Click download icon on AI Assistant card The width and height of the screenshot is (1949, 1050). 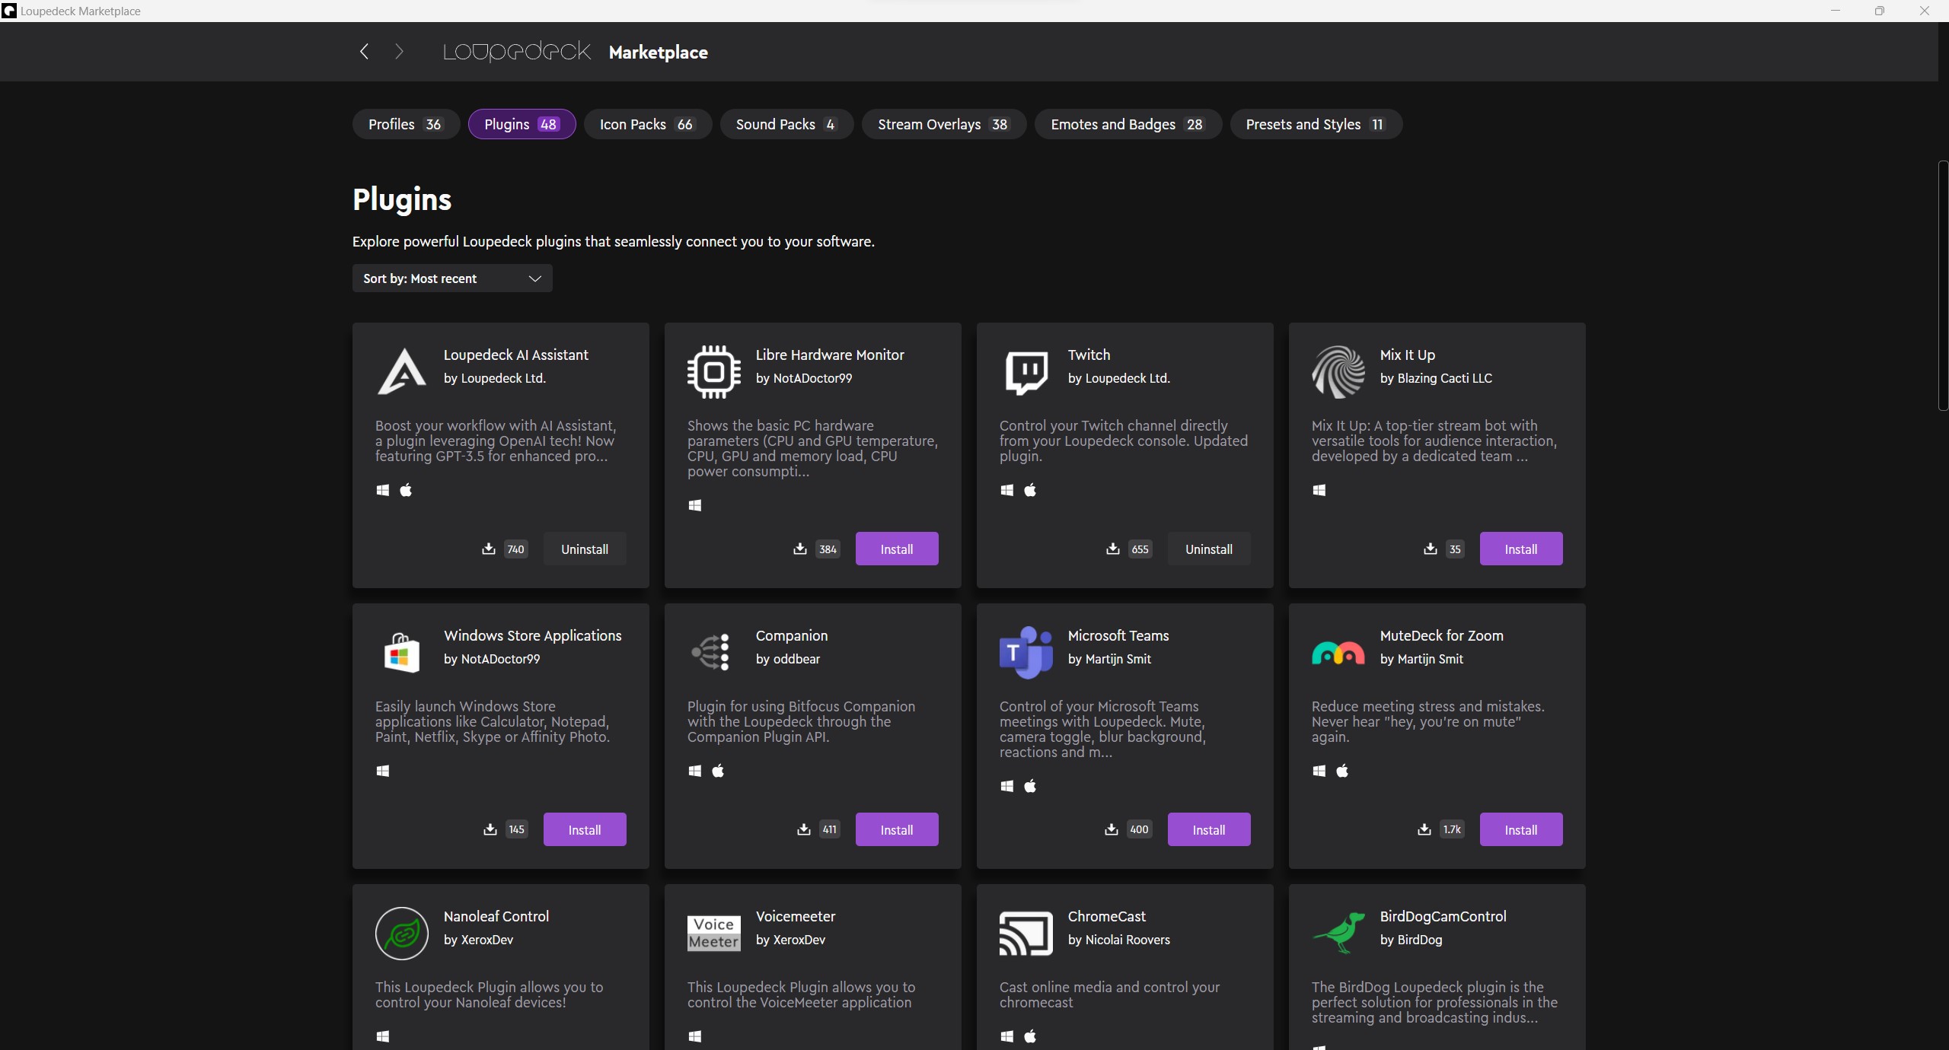[x=489, y=549]
